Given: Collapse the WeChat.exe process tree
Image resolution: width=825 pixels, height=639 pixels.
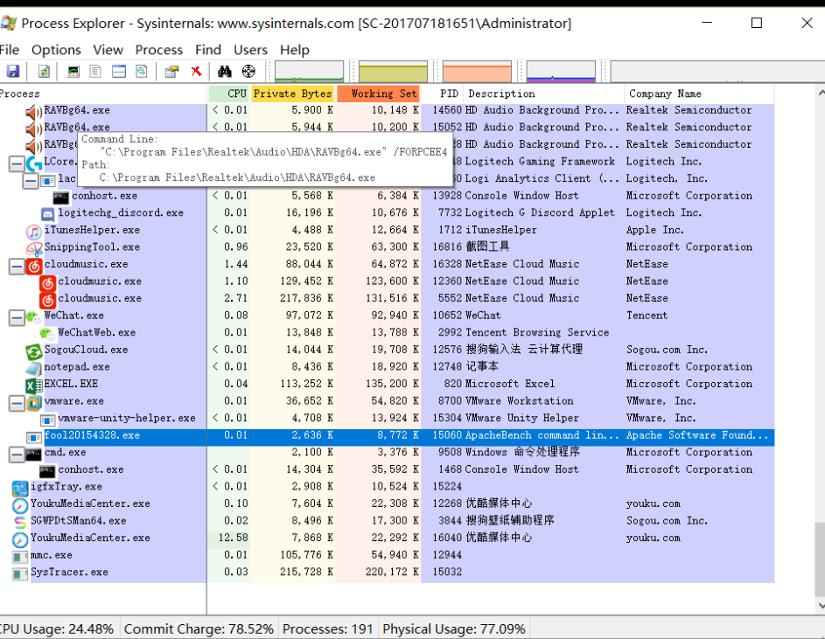Looking at the screenshot, I should pyautogui.click(x=17, y=317).
